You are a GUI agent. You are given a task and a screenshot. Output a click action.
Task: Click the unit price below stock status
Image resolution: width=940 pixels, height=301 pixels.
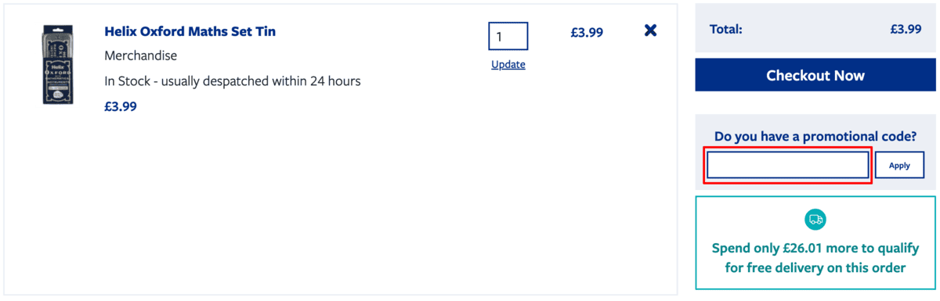point(121,106)
